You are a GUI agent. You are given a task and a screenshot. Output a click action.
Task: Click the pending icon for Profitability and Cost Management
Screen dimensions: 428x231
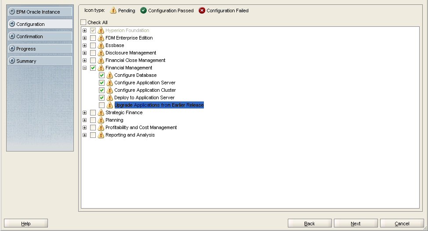point(101,127)
